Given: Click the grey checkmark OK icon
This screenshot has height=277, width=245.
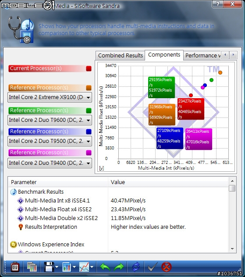Looking at the screenshot, I should click(x=153, y=267).
